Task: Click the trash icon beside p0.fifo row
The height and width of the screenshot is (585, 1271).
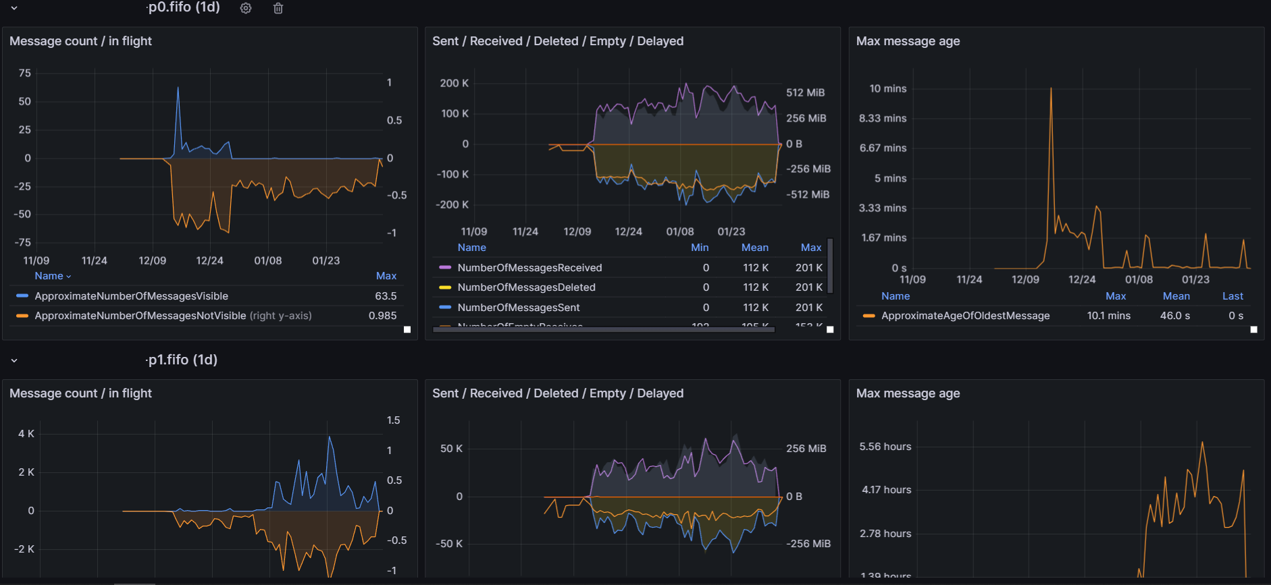Action: coord(278,8)
